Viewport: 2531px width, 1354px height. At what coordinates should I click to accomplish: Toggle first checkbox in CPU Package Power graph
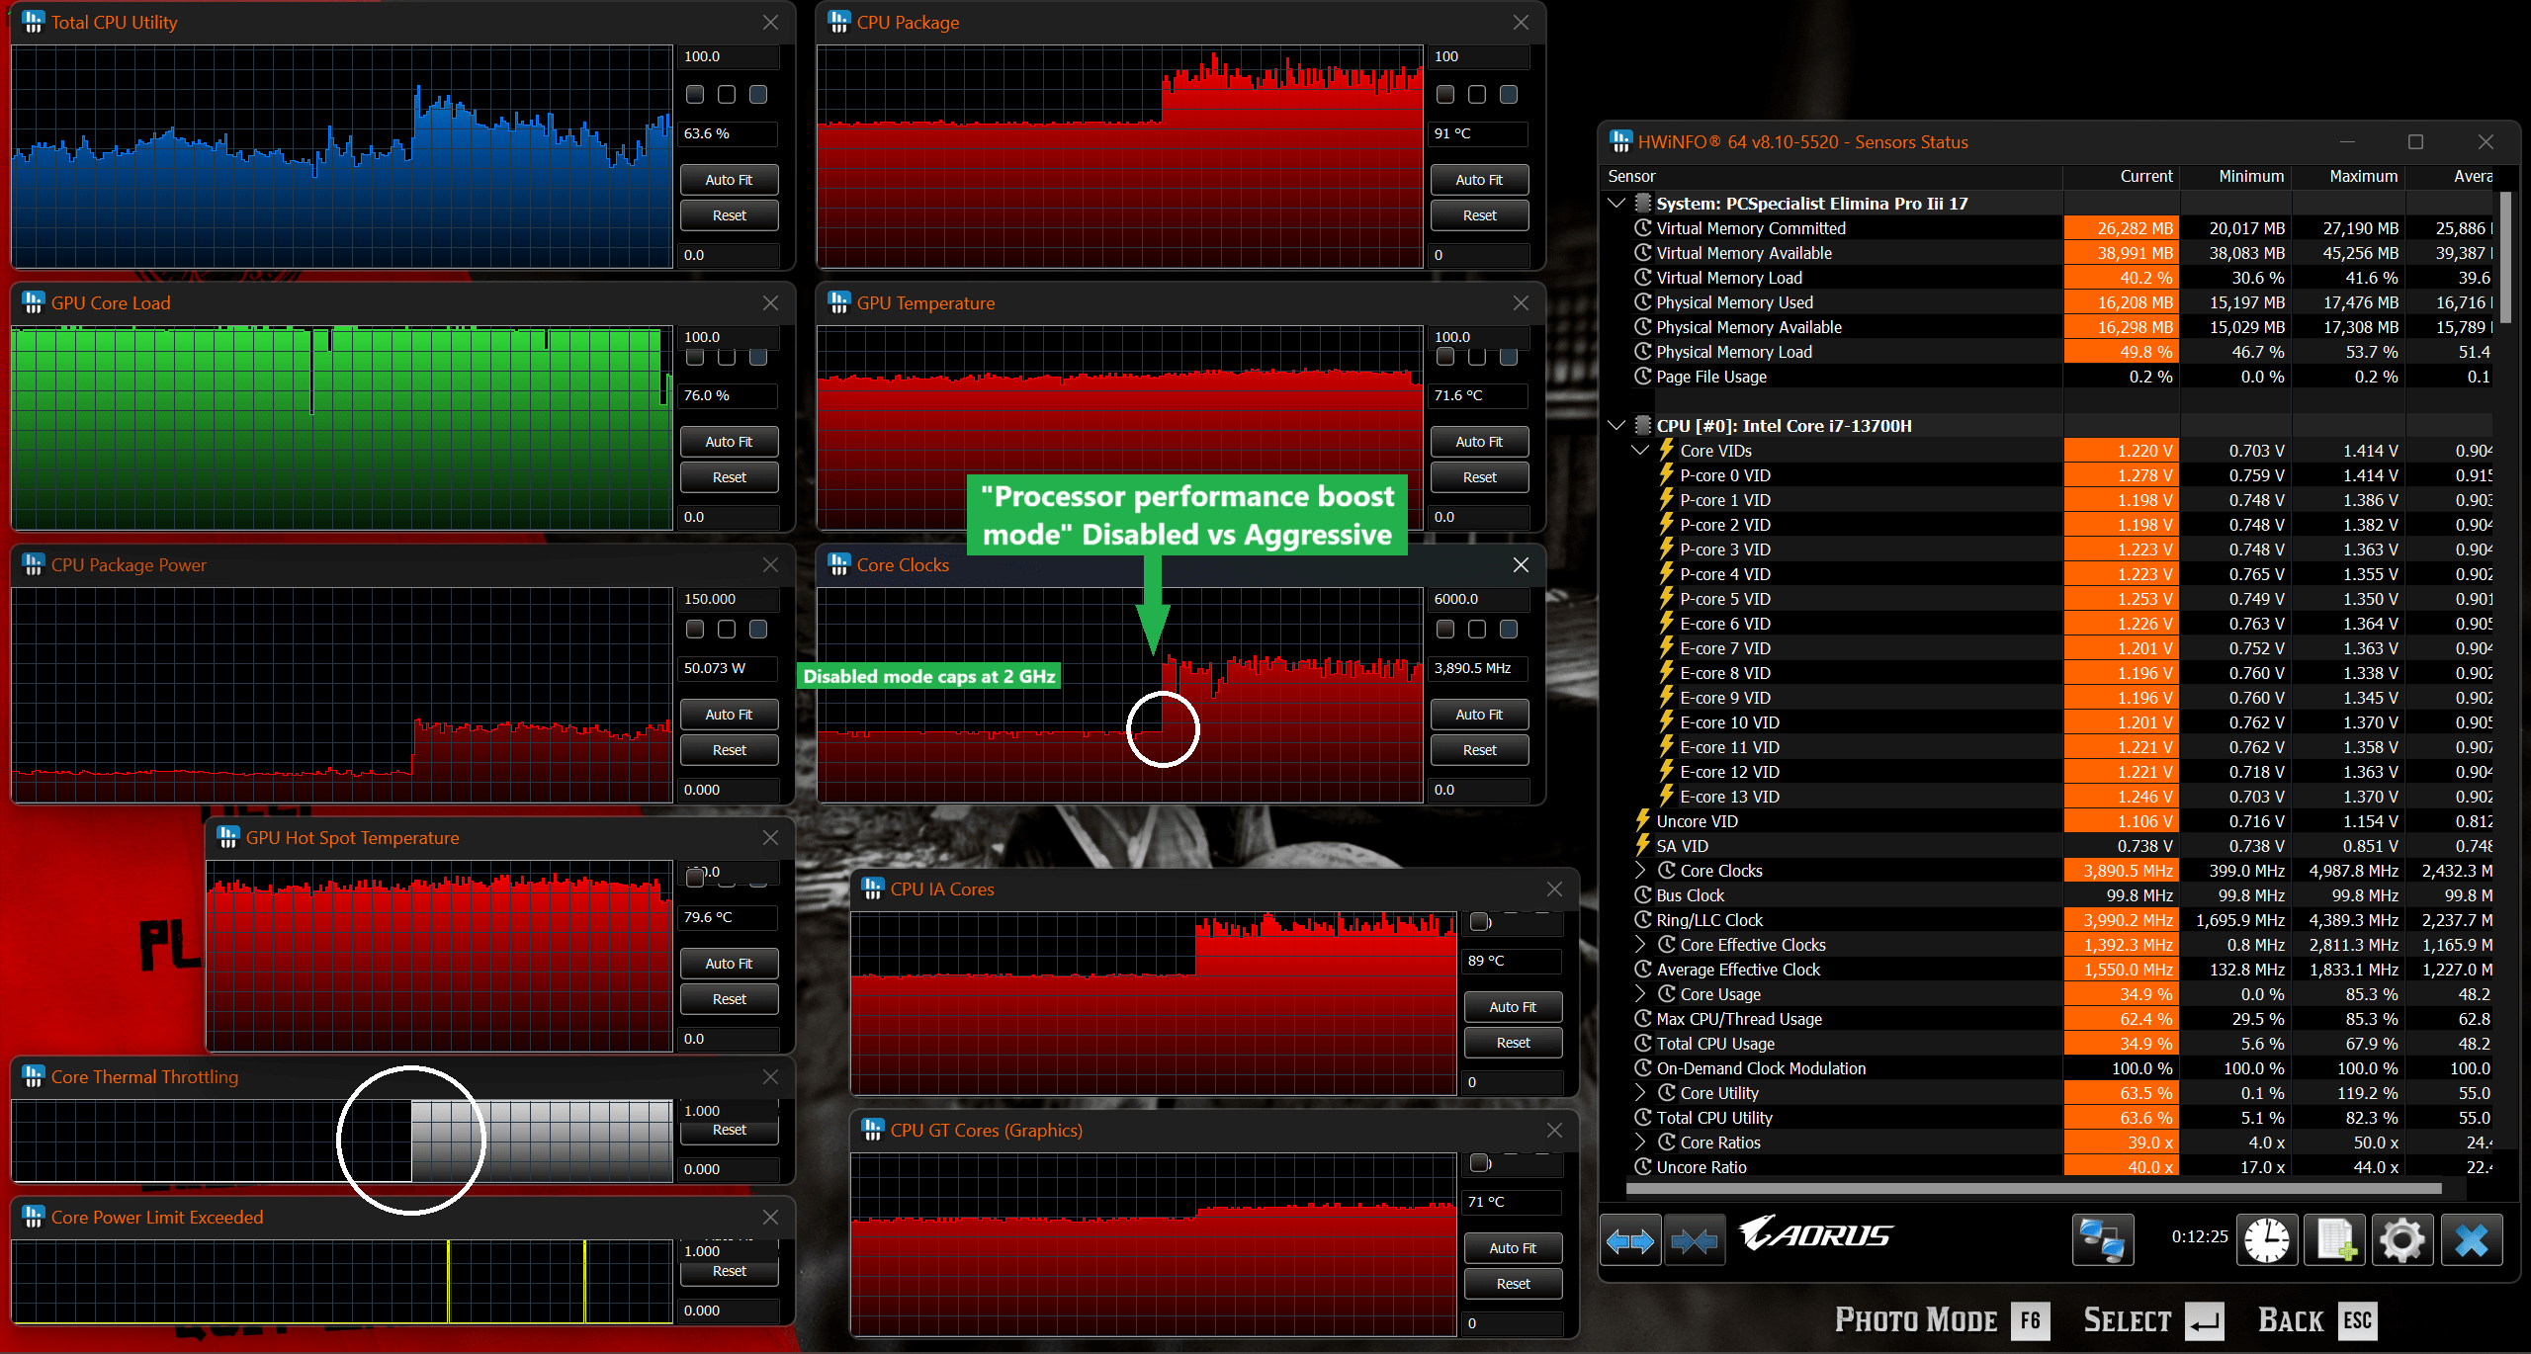click(x=695, y=629)
